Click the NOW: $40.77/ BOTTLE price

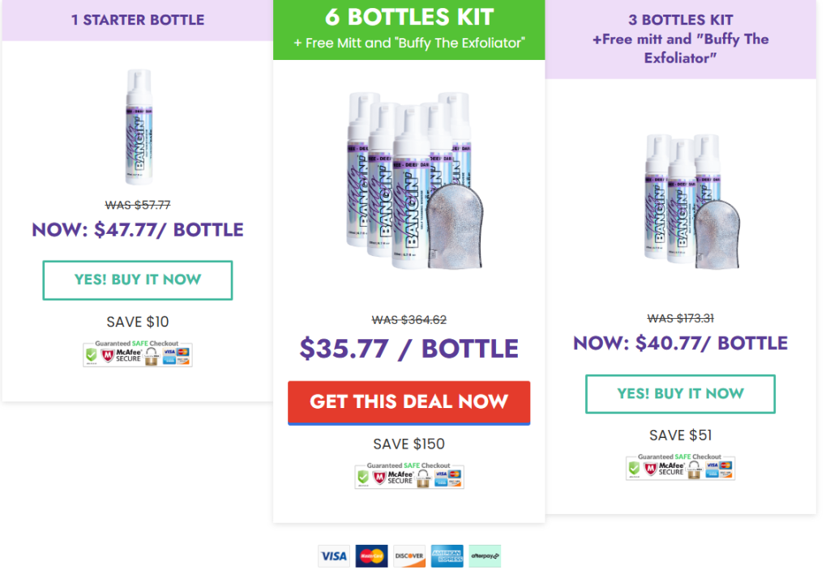680,343
